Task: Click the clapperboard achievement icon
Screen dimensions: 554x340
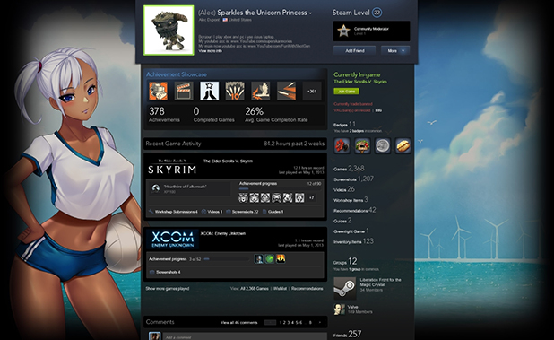Action: point(184,91)
